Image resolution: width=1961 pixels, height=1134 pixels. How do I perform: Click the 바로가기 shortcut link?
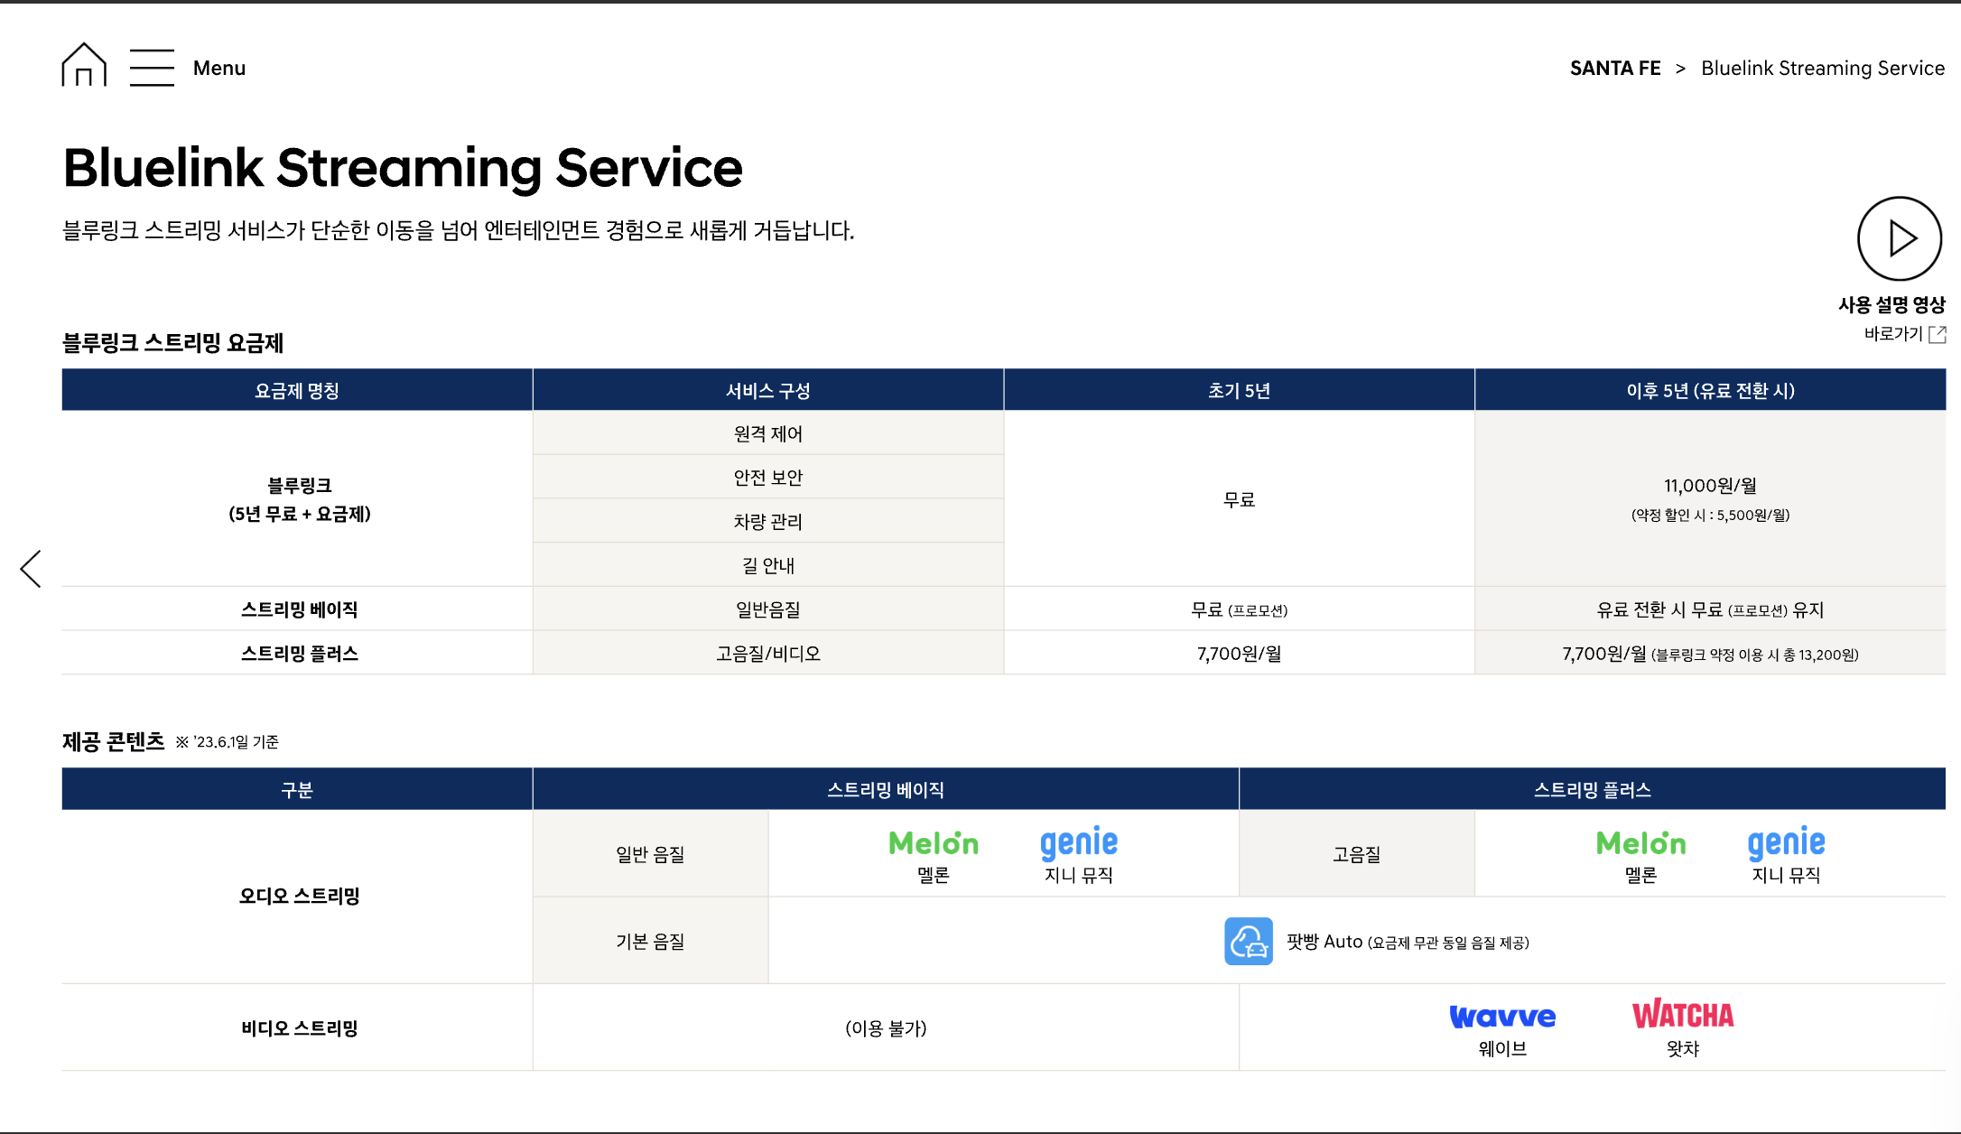pos(1892,335)
